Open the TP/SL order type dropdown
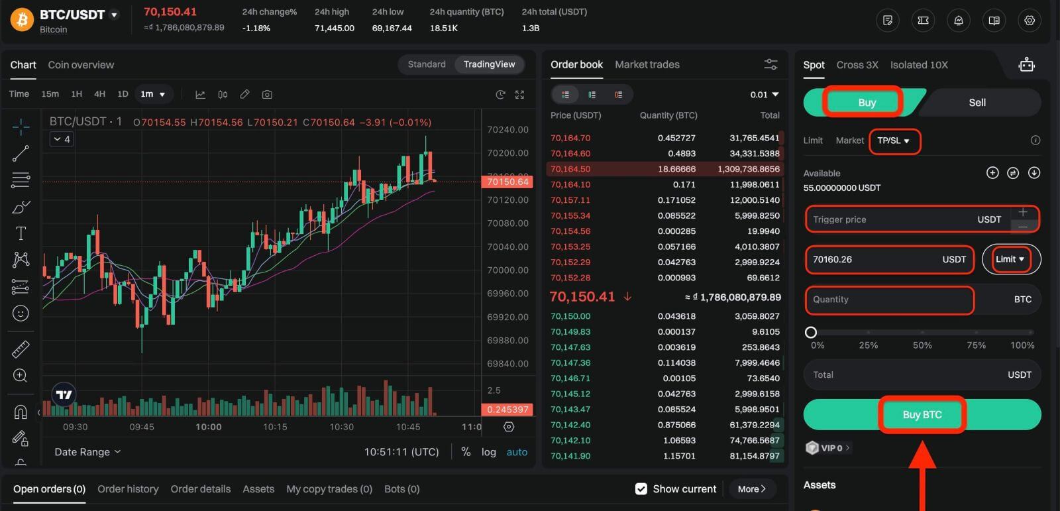Viewport: 1060px width, 511px height. (894, 141)
